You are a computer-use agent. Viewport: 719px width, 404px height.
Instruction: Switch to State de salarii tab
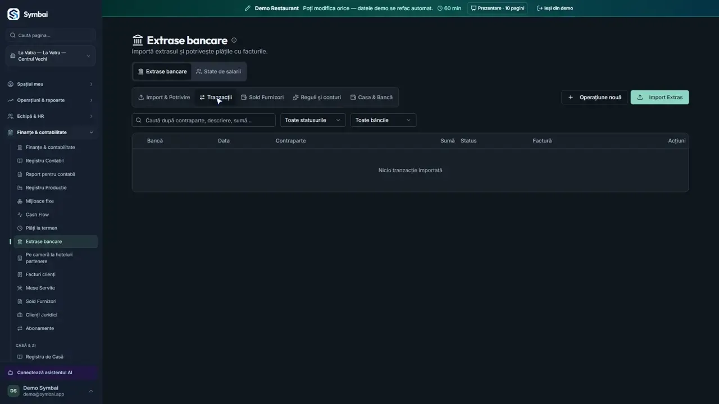pos(218,71)
